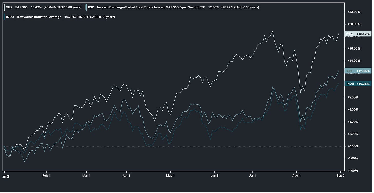Click the Jul 1 date label
374x193 pixels.
pos(253,176)
